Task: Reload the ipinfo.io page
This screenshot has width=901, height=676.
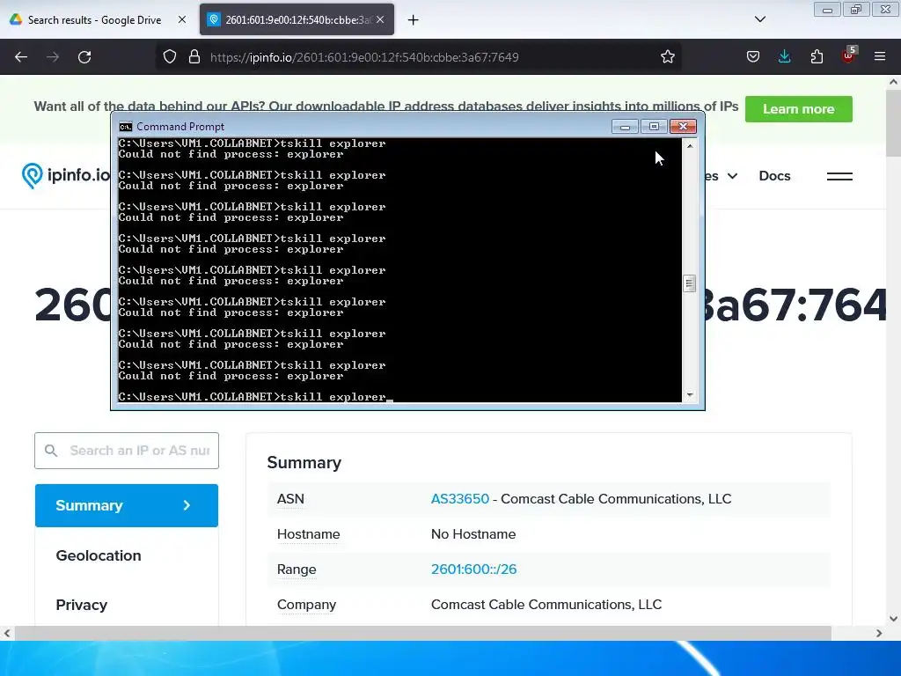Action: coord(84,57)
